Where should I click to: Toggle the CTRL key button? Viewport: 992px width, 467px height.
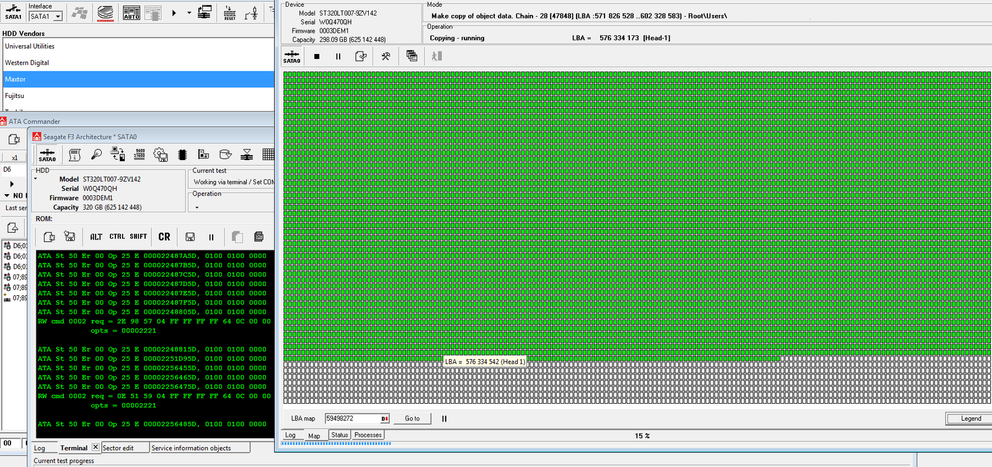tap(117, 236)
